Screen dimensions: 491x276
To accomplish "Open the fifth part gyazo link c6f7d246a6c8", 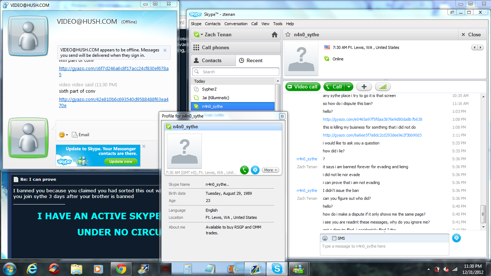I will 114,72.
